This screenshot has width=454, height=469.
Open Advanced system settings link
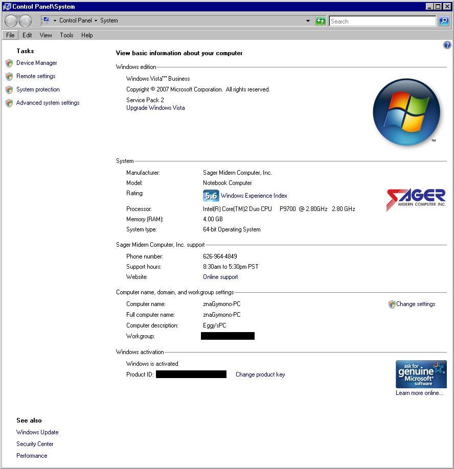click(x=48, y=103)
